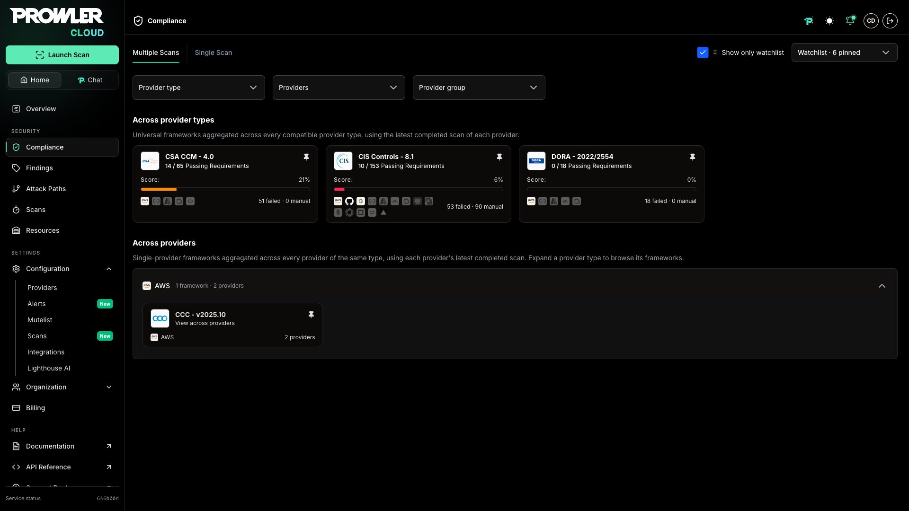
Task: Select Compliance in the sidebar
Action: tap(62, 147)
